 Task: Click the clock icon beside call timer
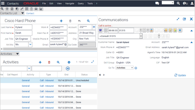pyautogui.click(x=105, y=30)
